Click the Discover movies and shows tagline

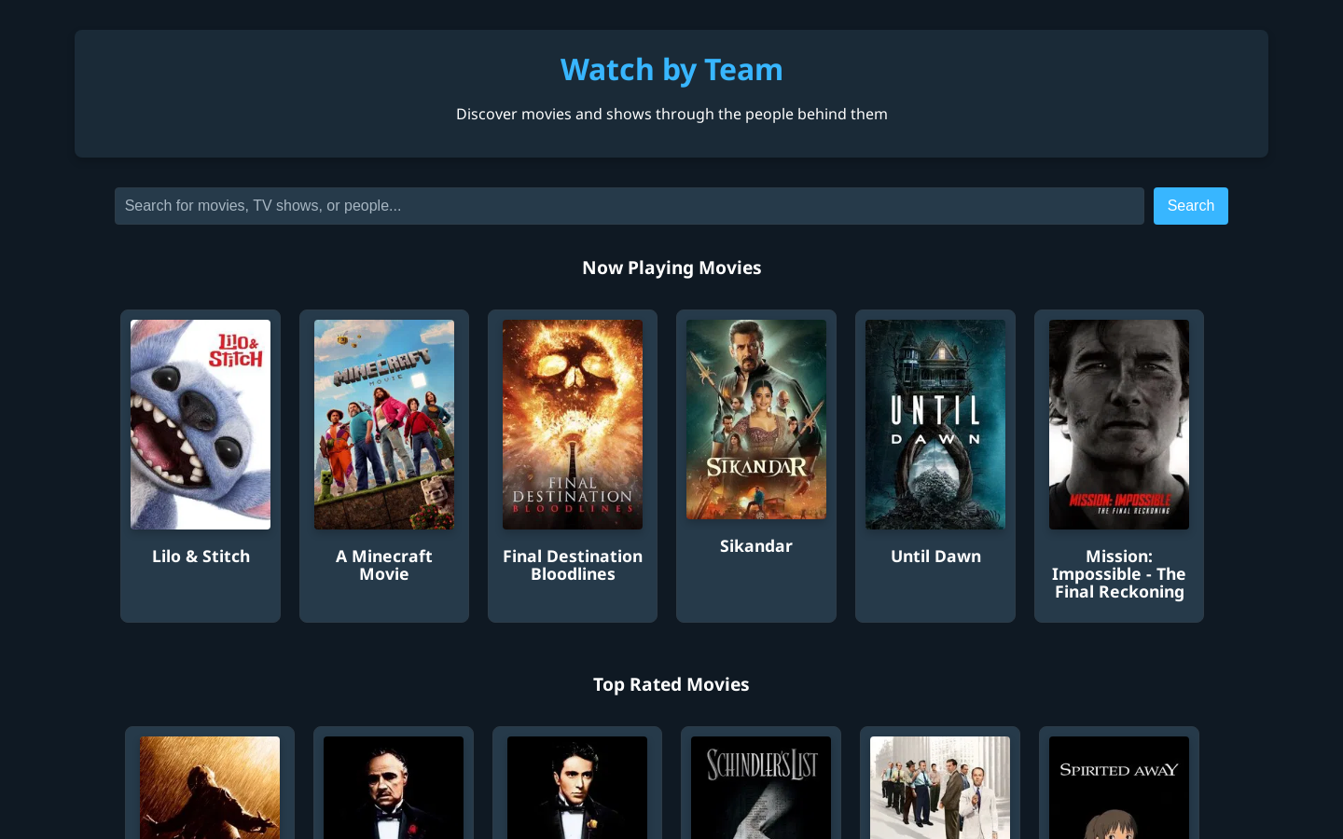(x=671, y=114)
